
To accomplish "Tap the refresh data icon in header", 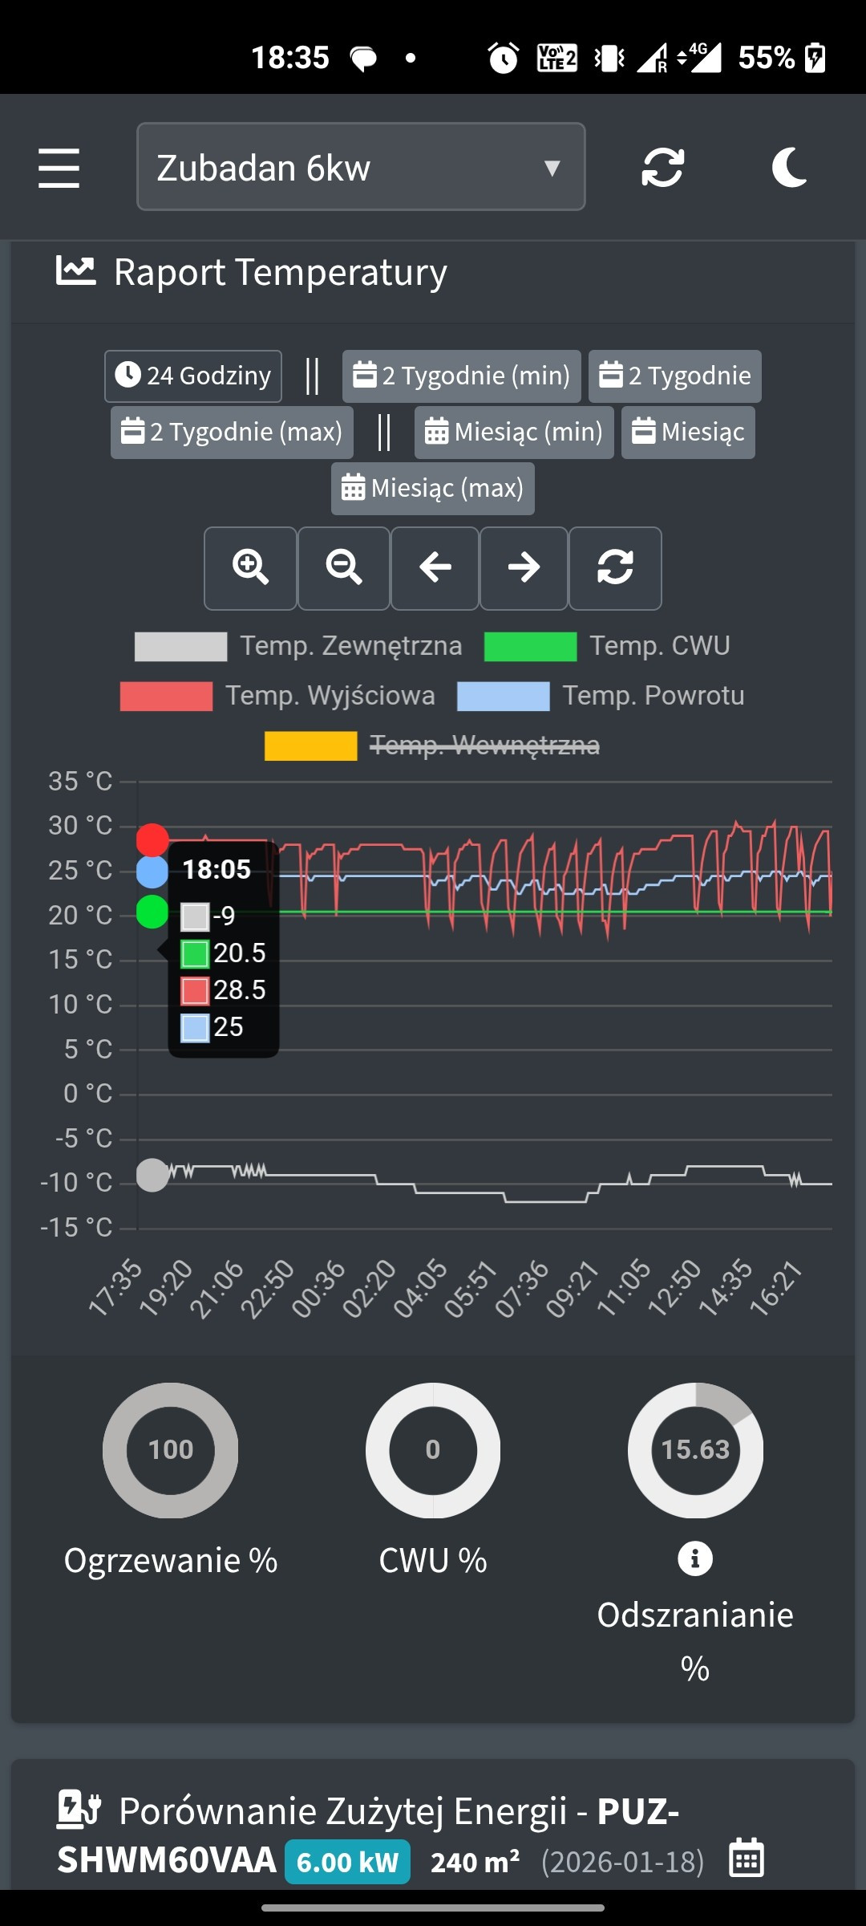I will [662, 168].
